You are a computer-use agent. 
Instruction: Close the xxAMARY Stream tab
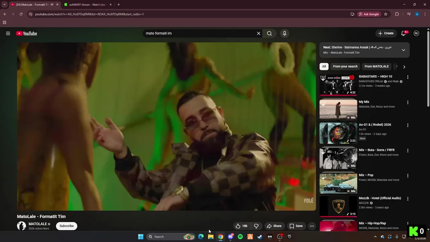point(111,5)
